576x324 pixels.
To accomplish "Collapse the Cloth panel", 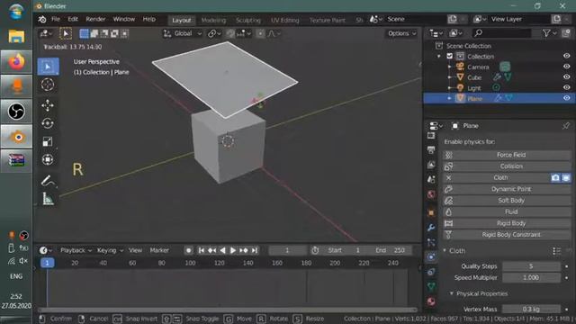I will (445, 250).
